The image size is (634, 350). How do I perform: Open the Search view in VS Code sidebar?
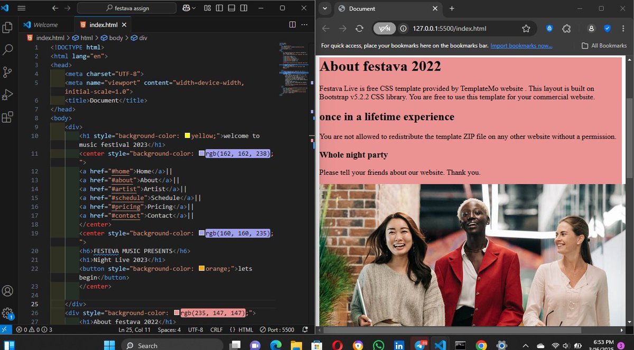(8, 50)
